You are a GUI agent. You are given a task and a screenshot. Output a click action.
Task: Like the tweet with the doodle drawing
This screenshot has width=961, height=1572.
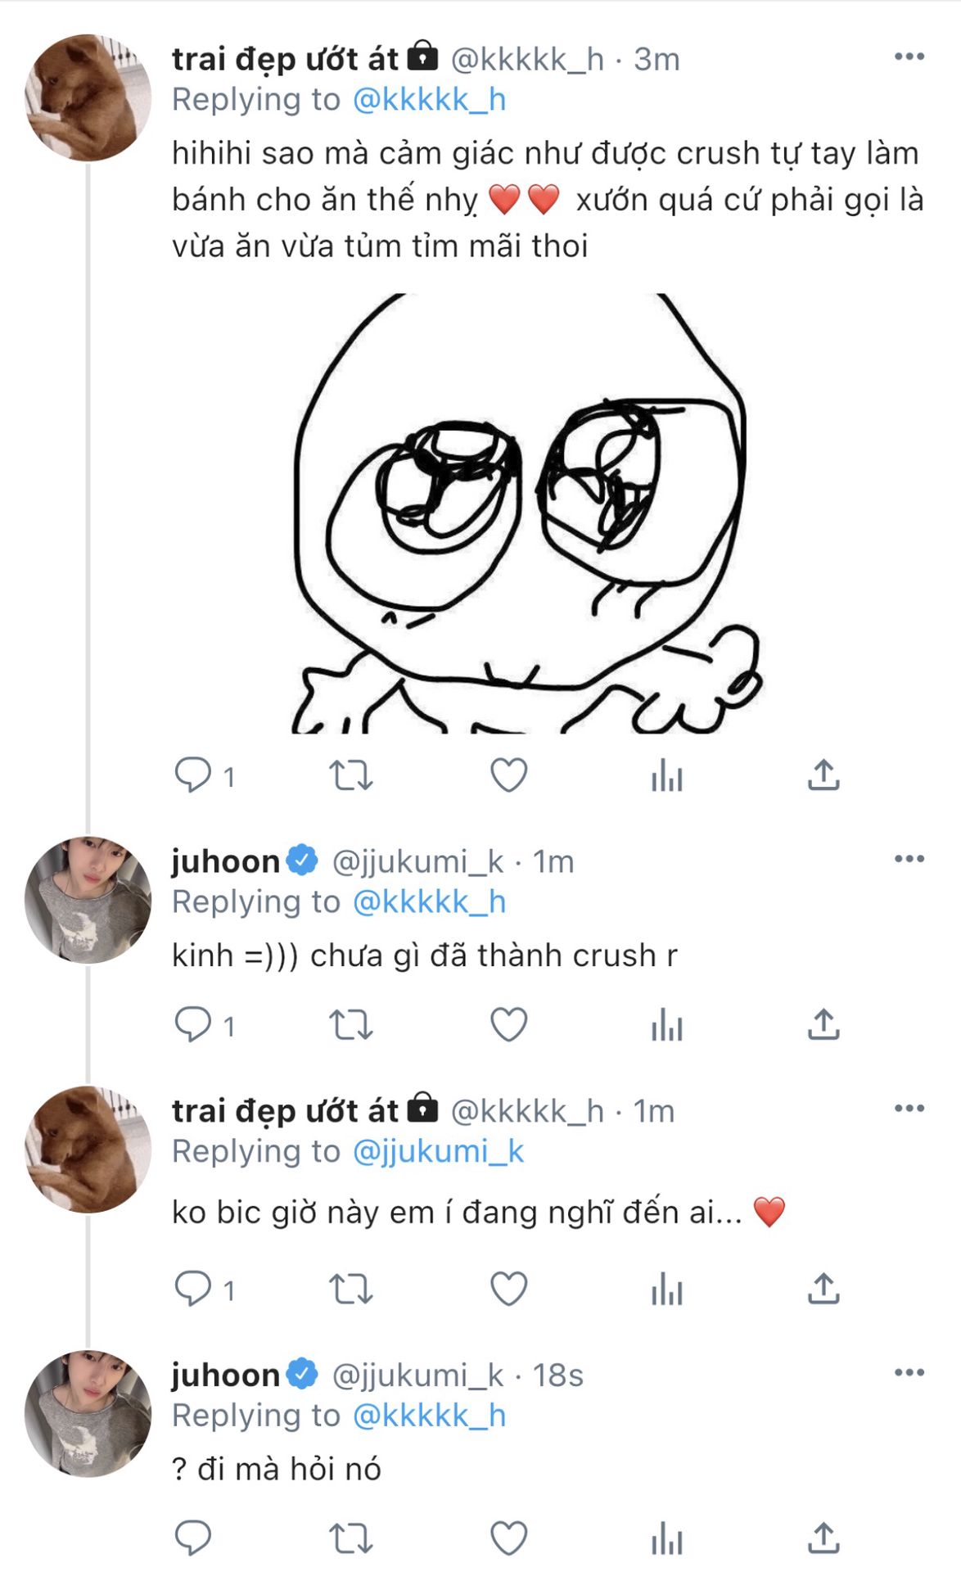click(508, 775)
